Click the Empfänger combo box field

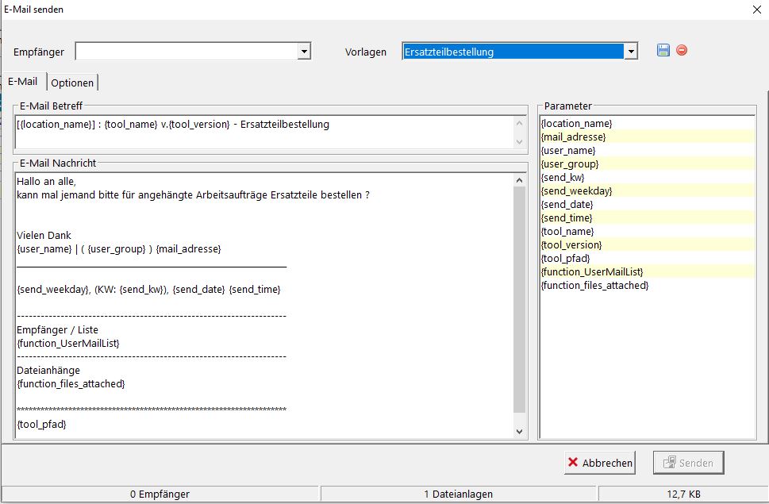[x=186, y=52]
